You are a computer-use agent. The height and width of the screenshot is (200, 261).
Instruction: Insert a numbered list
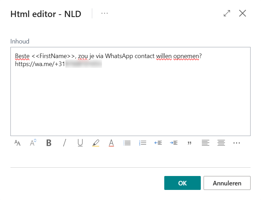pos(143,143)
